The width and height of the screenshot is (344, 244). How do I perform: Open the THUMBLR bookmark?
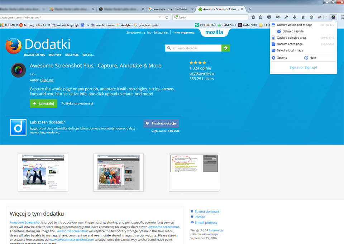(x=9, y=25)
